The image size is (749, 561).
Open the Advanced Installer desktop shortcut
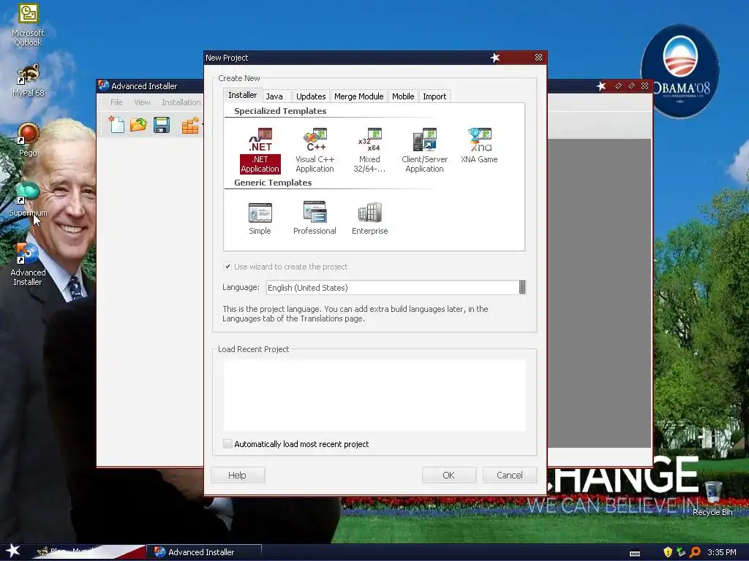(28, 264)
